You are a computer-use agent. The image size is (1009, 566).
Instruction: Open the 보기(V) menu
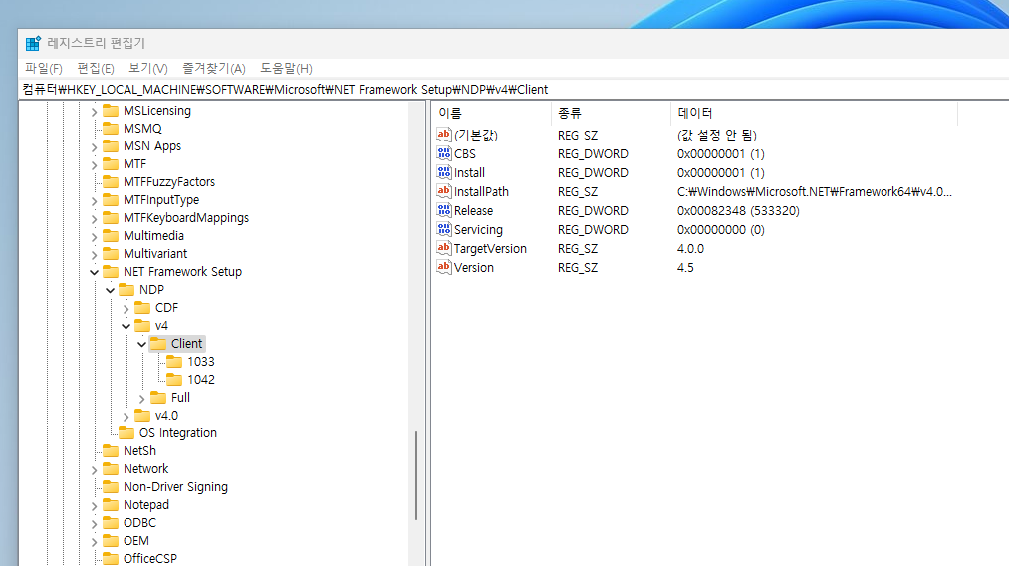[148, 68]
